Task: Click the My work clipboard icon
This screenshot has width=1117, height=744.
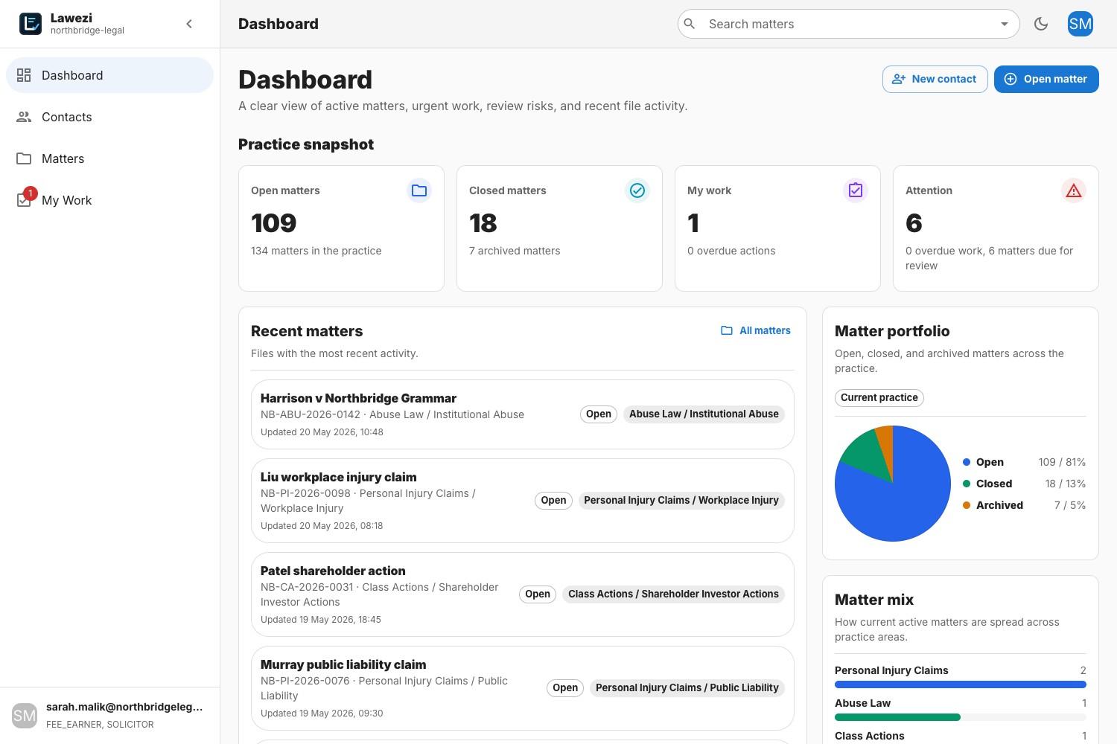Action: [856, 190]
